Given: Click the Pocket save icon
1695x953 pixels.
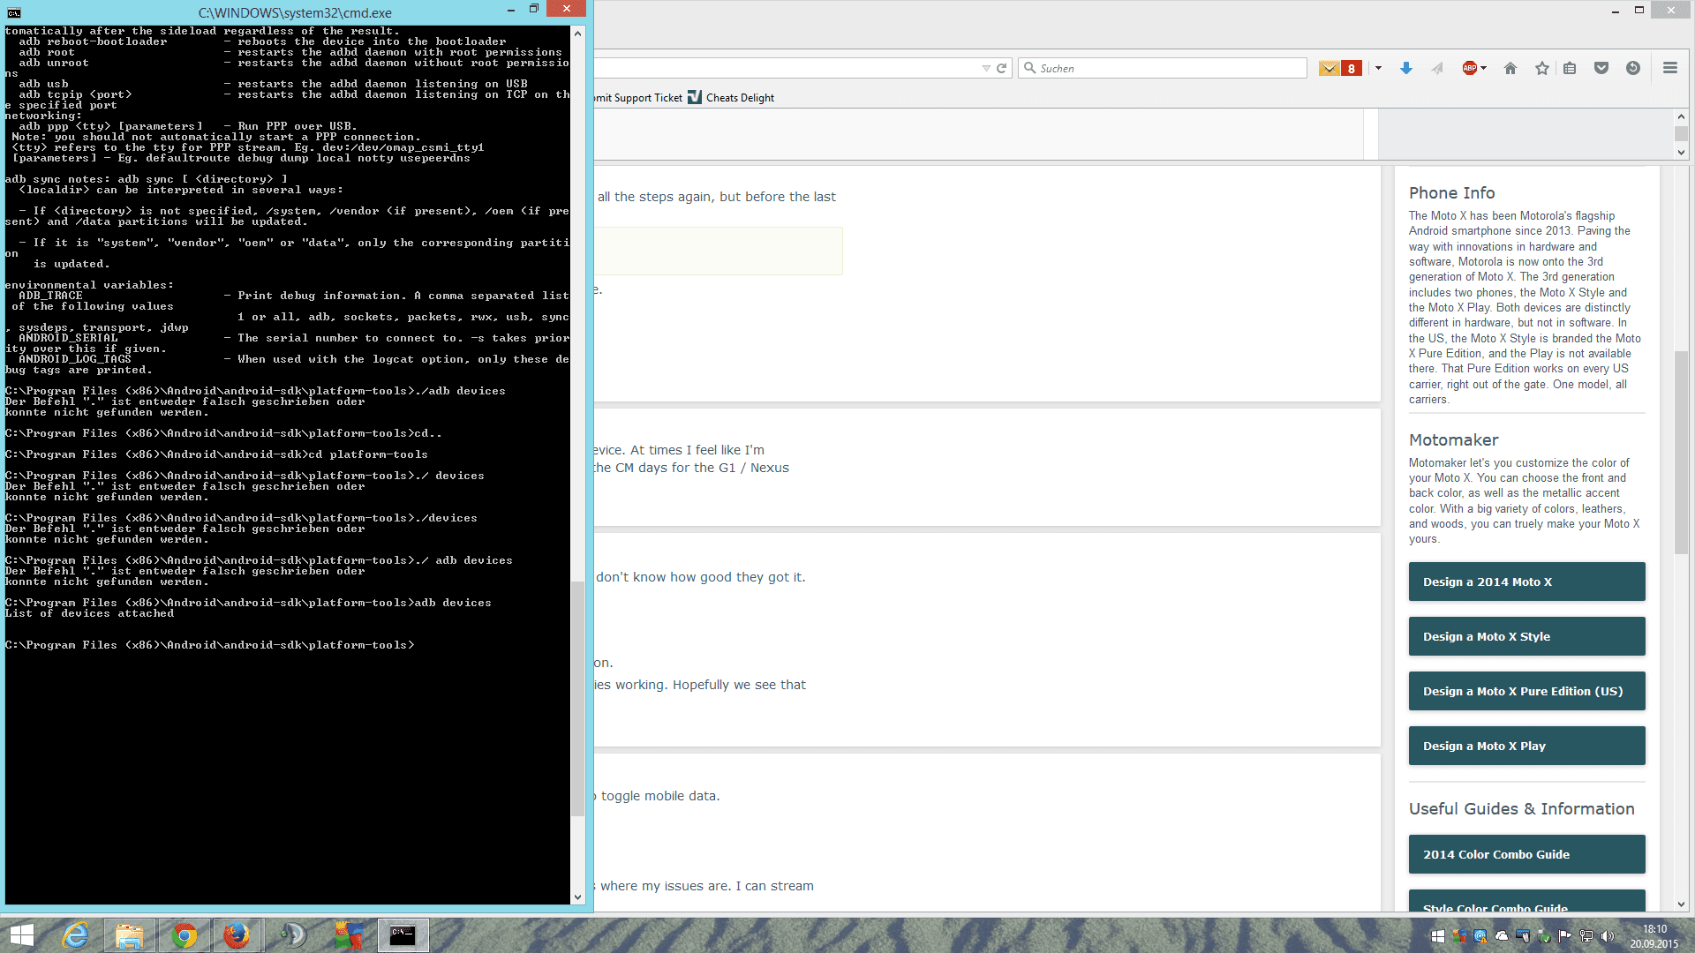Looking at the screenshot, I should 1601,68.
